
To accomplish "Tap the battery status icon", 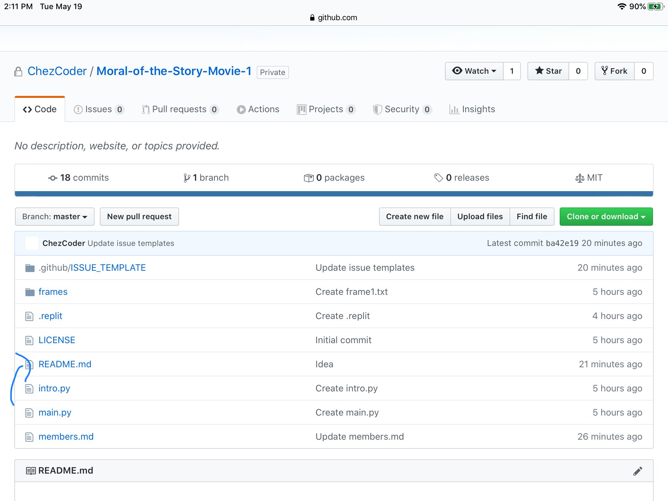I will coord(656,7).
